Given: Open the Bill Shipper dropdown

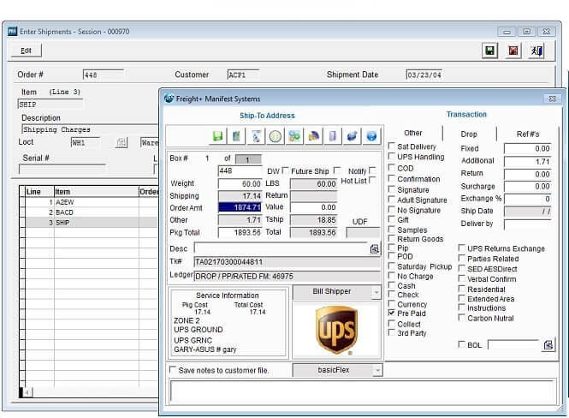Looking at the screenshot, I should pos(376,292).
